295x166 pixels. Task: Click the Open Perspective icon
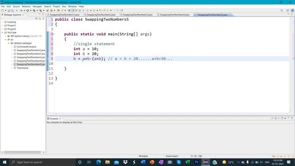[x=288, y=10]
